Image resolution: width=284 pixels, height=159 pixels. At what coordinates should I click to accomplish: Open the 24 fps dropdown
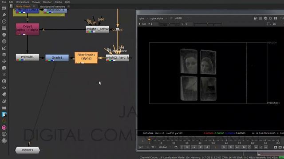(144, 147)
